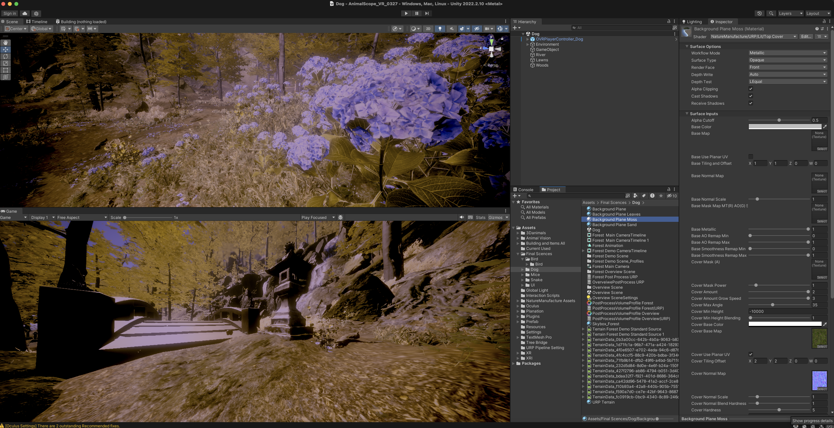Toggle Cast Shadows checkbox
The width and height of the screenshot is (834, 428).
pyautogui.click(x=750, y=96)
